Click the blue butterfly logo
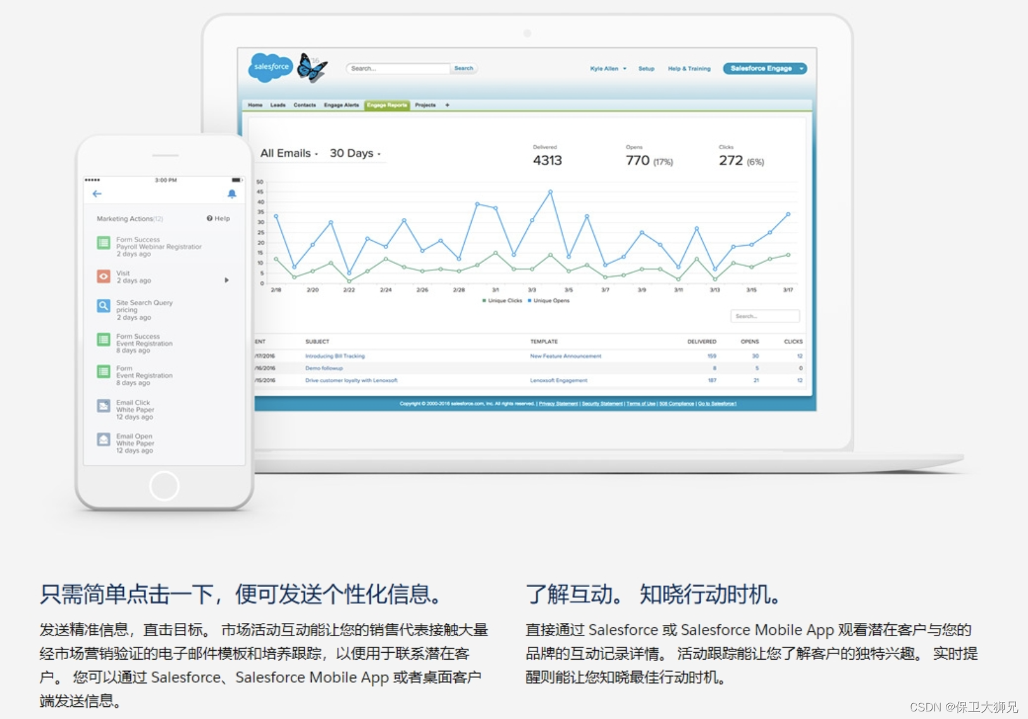Image resolution: width=1028 pixels, height=719 pixels. [x=312, y=67]
